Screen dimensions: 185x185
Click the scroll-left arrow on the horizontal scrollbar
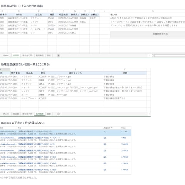click(x=153, y=55)
